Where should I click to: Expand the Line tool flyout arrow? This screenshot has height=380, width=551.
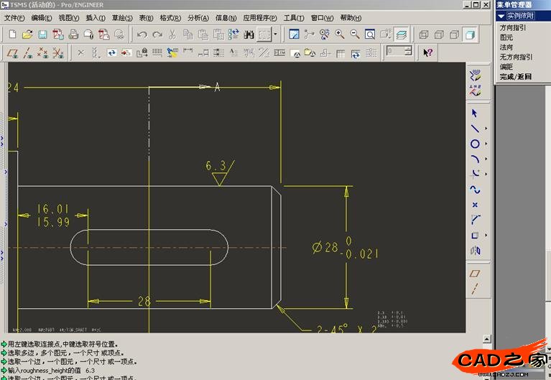tap(486, 129)
